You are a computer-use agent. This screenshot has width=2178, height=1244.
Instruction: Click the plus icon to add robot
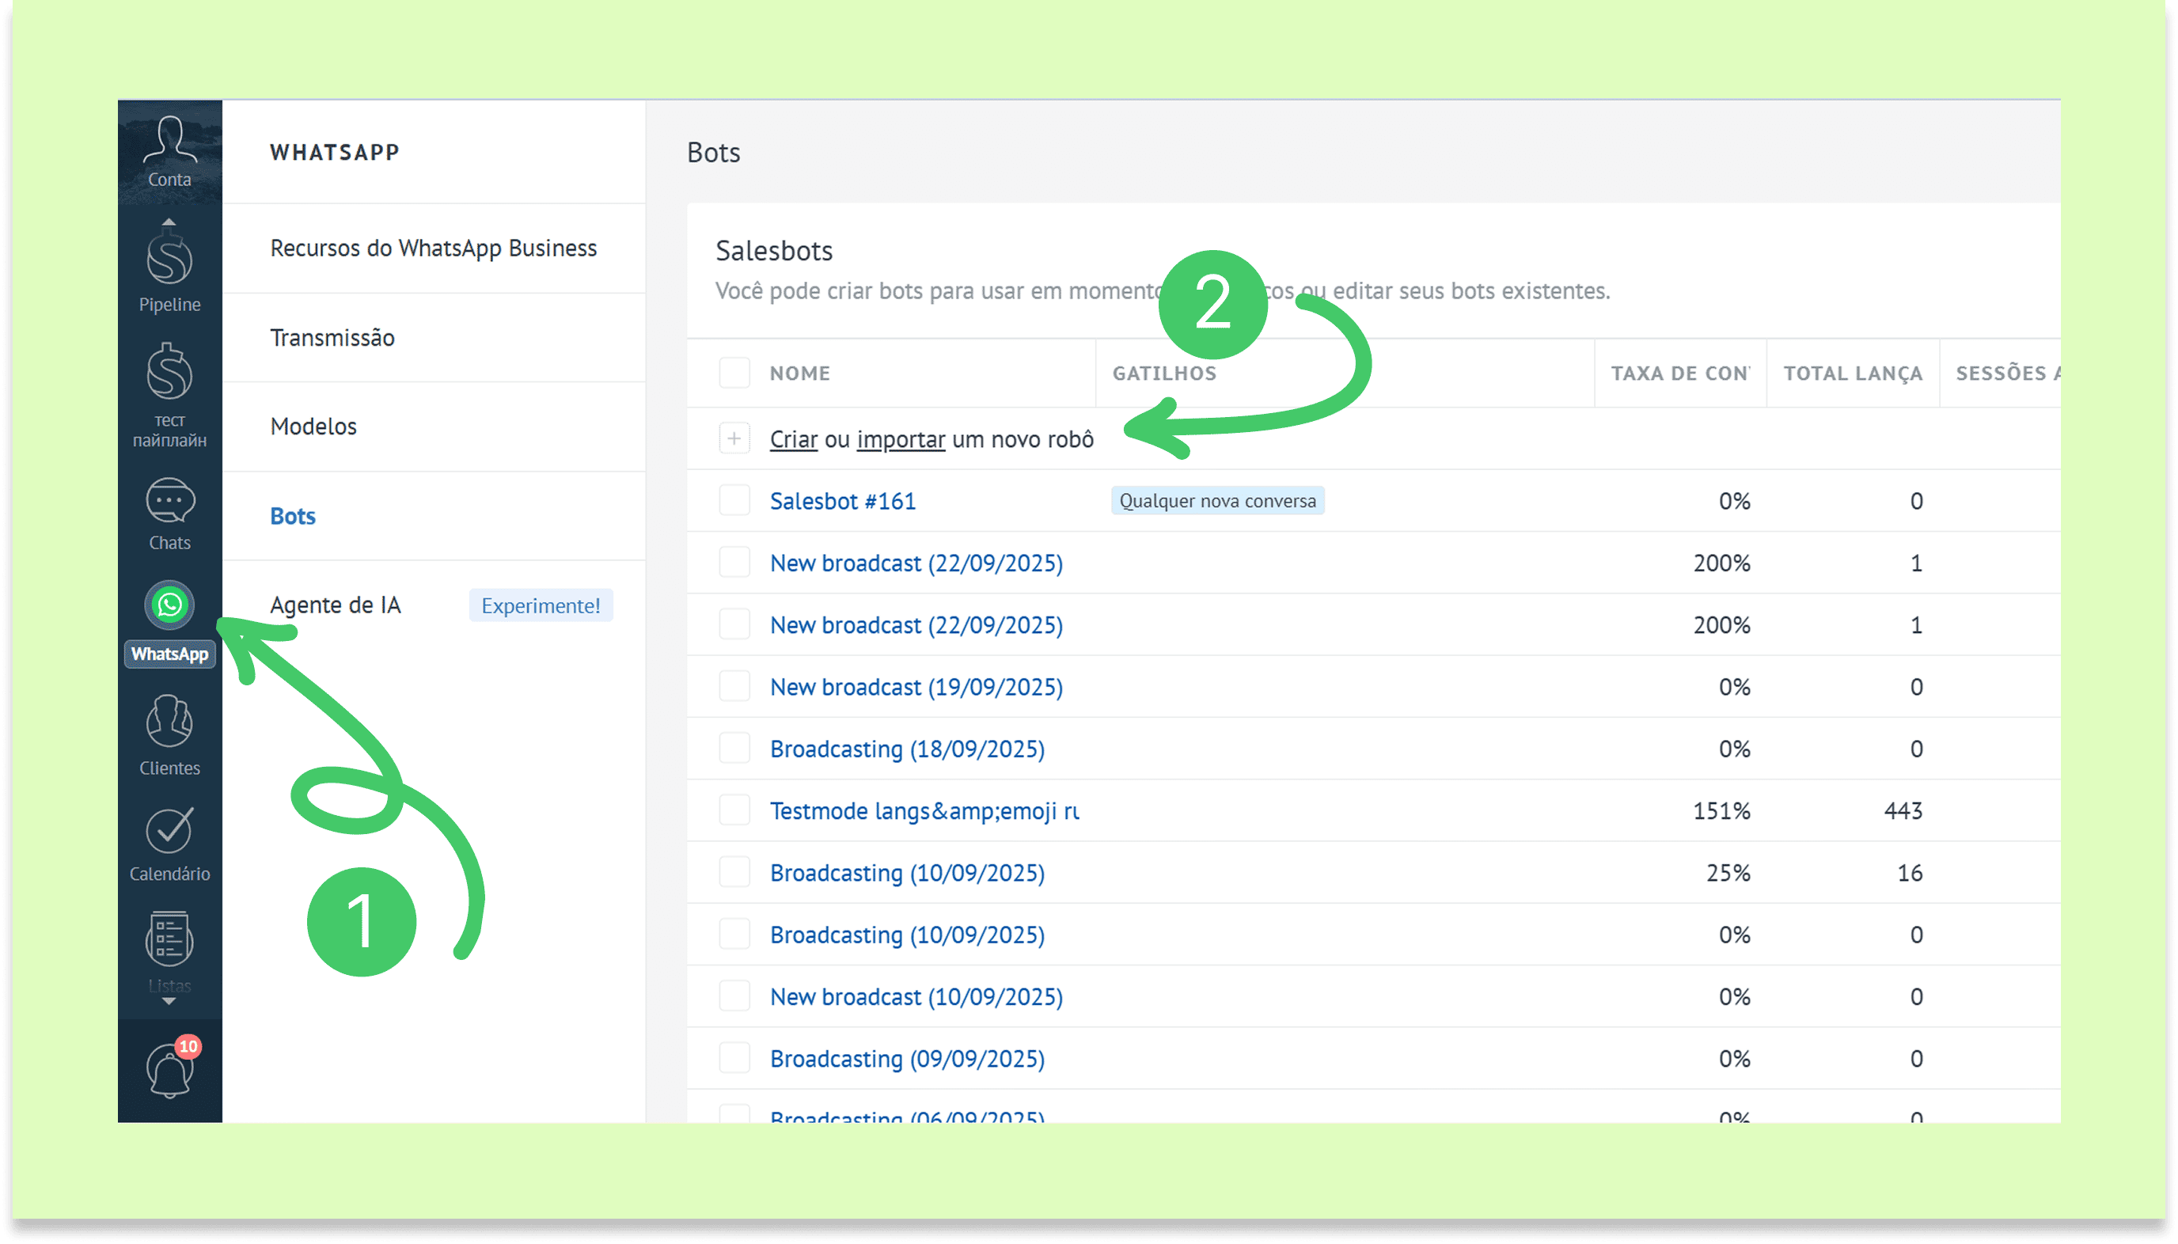(734, 439)
